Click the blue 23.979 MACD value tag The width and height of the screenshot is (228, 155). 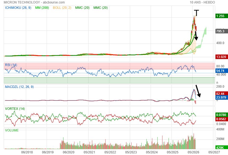[222, 98]
